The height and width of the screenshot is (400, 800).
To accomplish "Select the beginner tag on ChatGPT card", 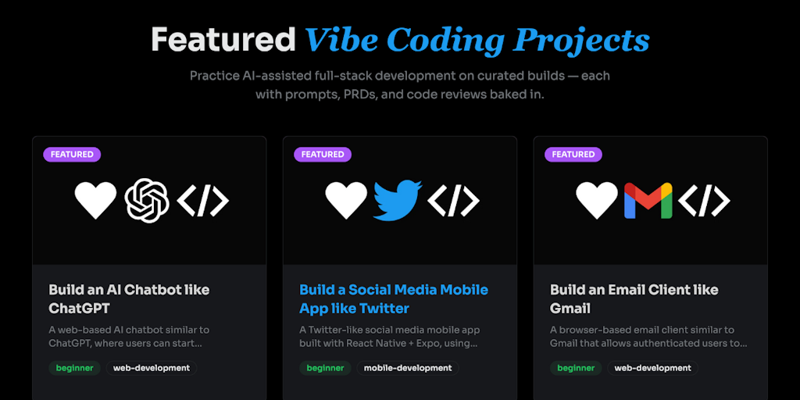I will pyautogui.click(x=74, y=368).
